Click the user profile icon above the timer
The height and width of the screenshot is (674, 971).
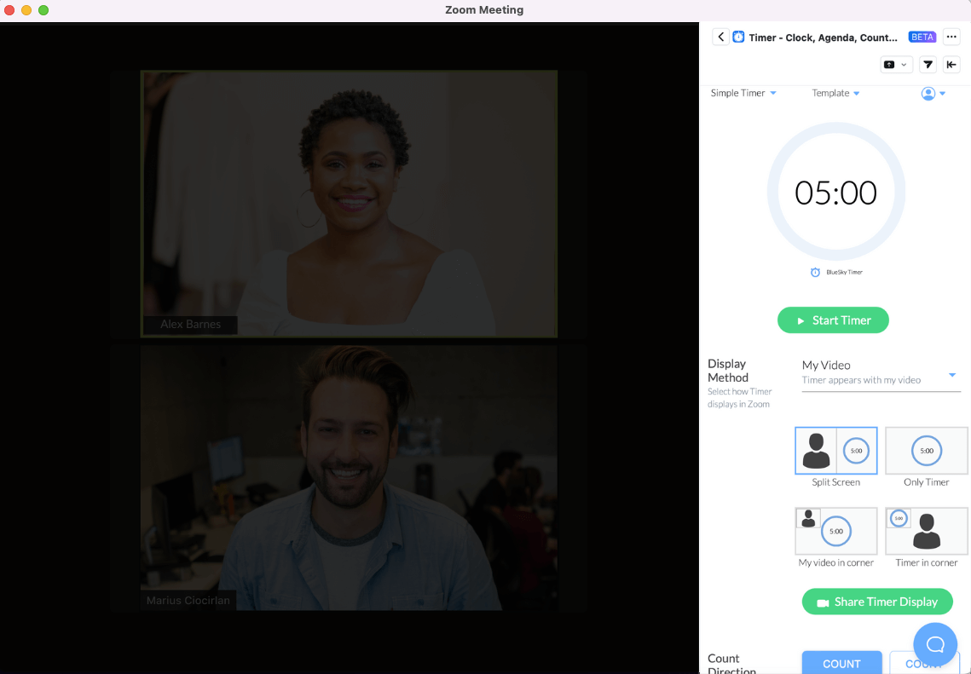pos(928,93)
